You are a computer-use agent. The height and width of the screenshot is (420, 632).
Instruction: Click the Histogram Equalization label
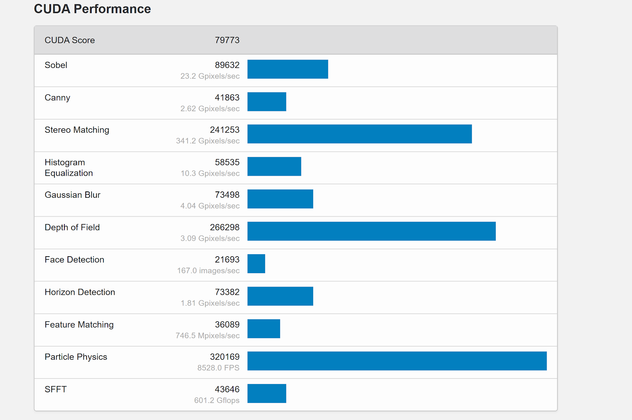[x=69, y=168]
